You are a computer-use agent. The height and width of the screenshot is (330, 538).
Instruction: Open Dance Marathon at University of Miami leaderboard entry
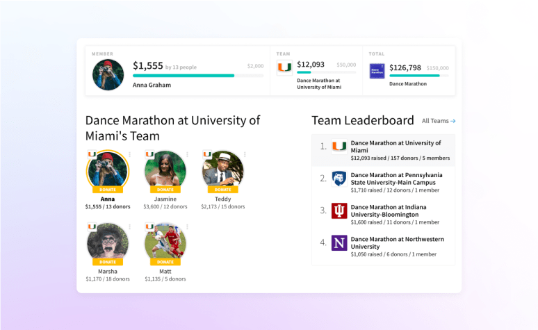click(383, 150)
